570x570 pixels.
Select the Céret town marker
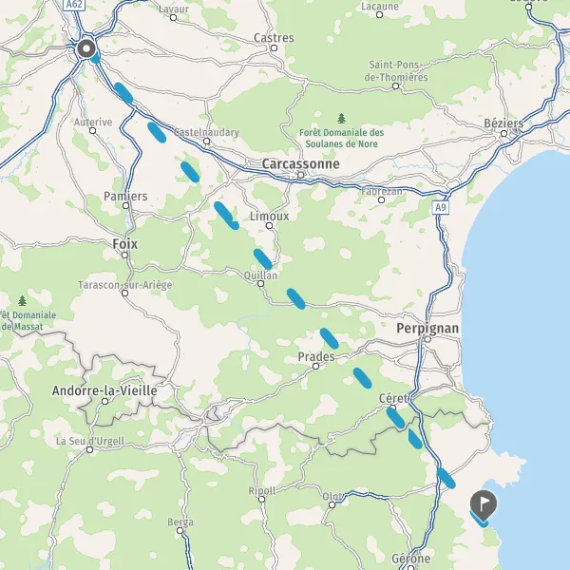point(392,408)
